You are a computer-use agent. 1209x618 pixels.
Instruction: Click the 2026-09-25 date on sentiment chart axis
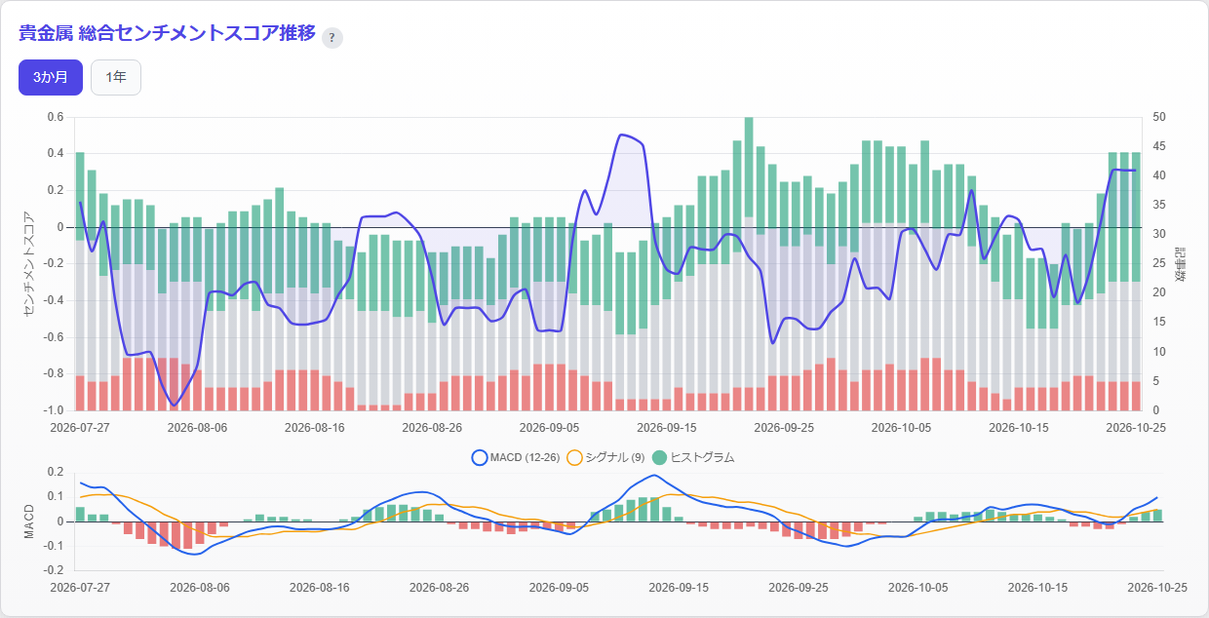point(783,427)
